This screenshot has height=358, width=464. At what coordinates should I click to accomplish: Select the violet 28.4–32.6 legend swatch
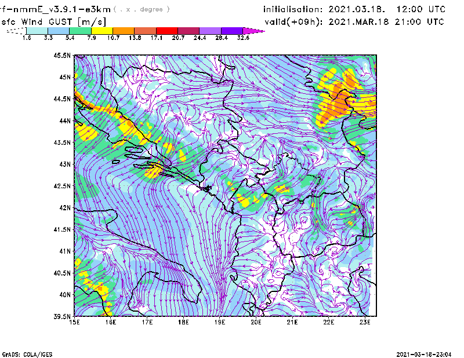coord(232,31)
